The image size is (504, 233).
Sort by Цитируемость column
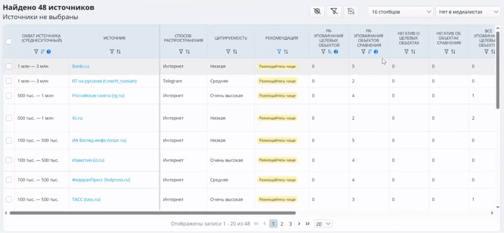(x=235, y=52)
